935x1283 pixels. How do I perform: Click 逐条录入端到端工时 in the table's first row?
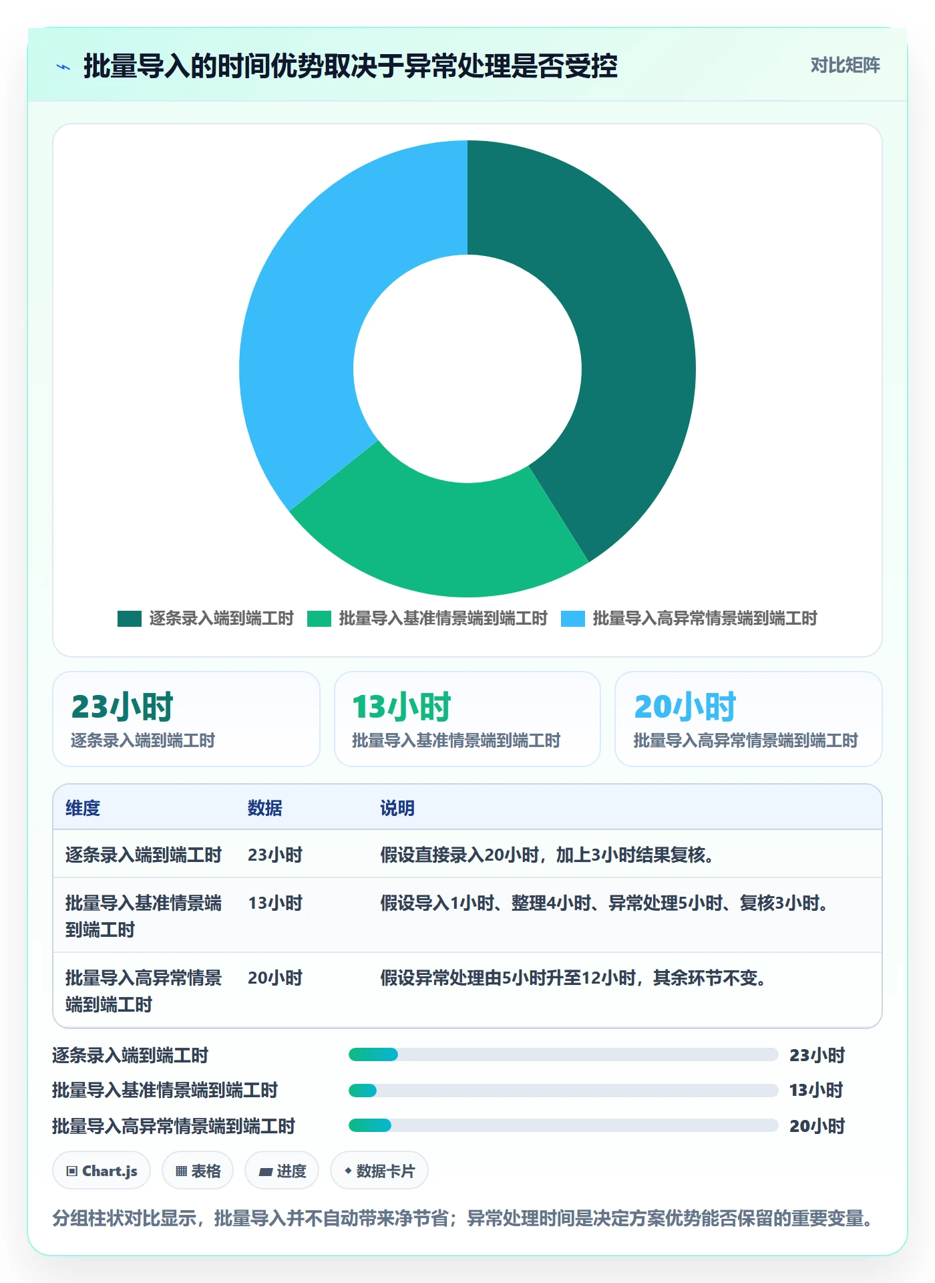144,855
